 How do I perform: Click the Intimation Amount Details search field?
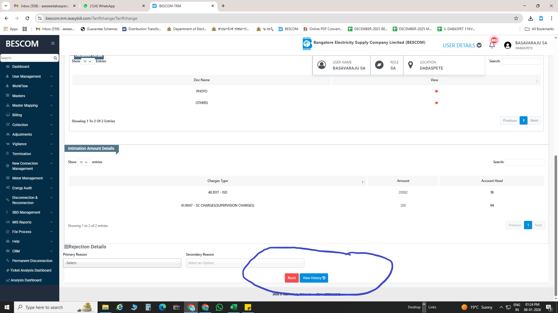click(x=525, y=162)
